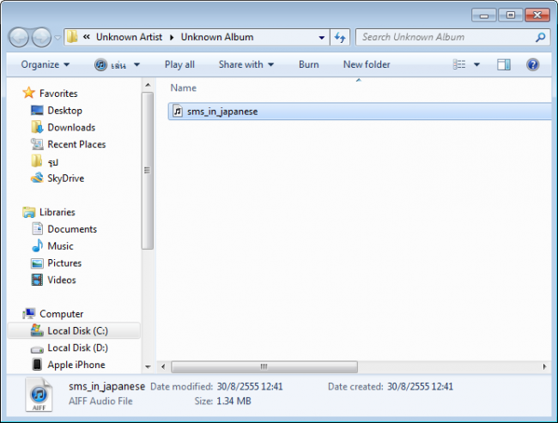The height and width of the screenshot is (423, 558).
Task: Click the Local Disk (C:) drive icon
Action: click(37, 330)
